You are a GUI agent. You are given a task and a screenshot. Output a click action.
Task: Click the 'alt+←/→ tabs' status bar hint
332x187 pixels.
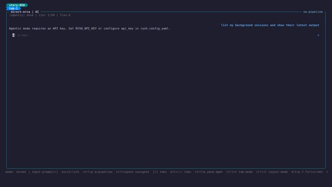click(181, 172)
